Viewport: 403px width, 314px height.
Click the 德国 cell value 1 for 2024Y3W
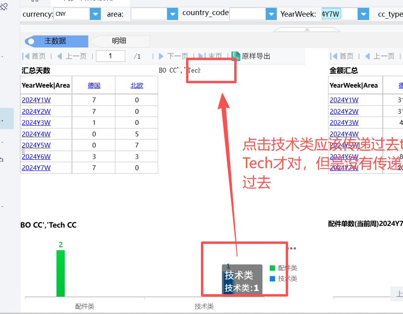pyautogui.click(x=94, y=123)
